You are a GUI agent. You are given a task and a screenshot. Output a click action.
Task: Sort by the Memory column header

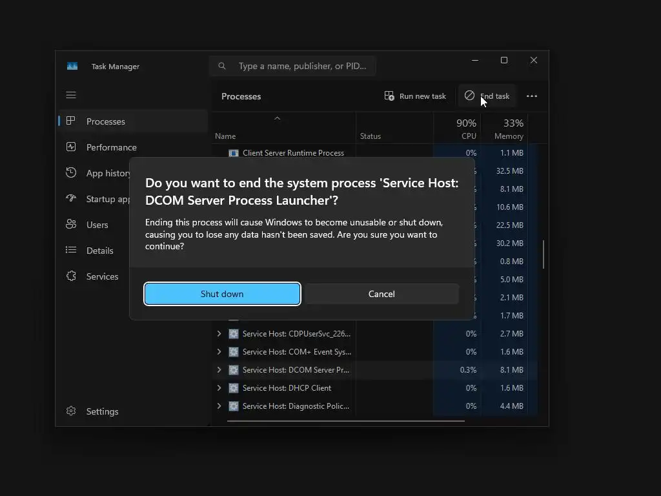505,129
